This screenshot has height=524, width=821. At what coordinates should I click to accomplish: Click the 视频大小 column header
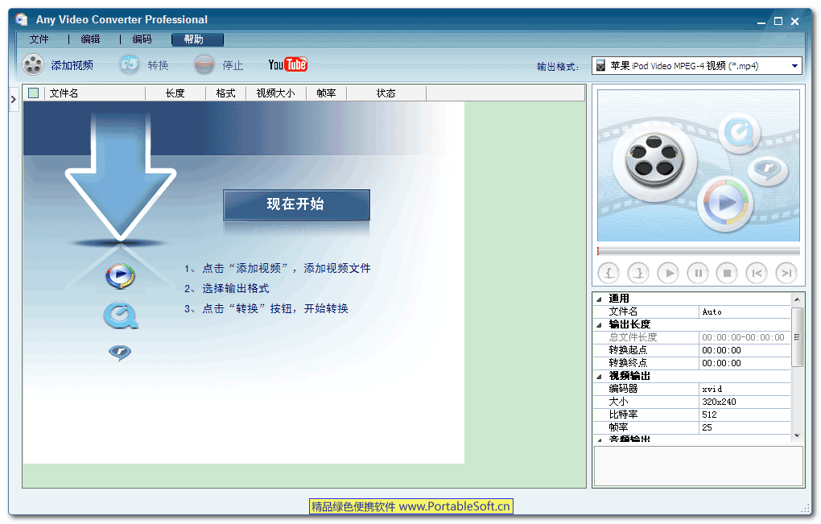[x=276, y=93]
